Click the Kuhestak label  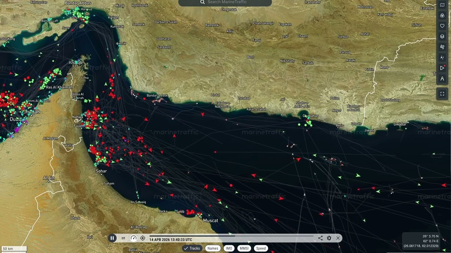coord(117,27)
